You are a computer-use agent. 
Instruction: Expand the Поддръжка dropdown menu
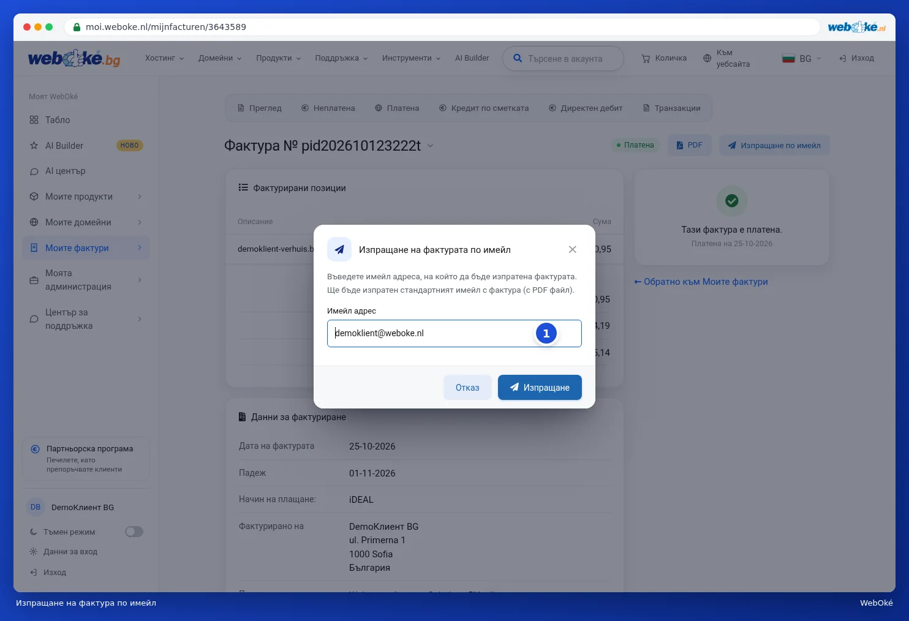[342, 58]
